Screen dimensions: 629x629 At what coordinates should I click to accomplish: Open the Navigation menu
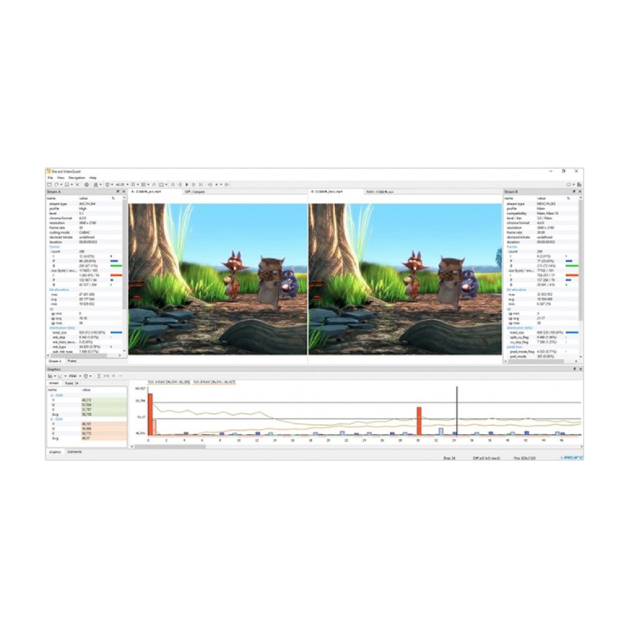(x=77, y=178)
